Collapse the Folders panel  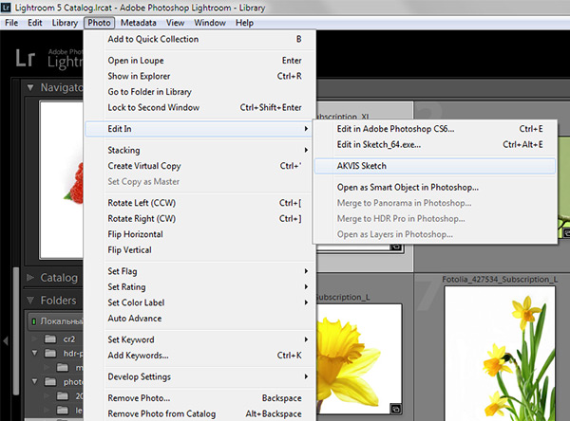click(30, 301)
